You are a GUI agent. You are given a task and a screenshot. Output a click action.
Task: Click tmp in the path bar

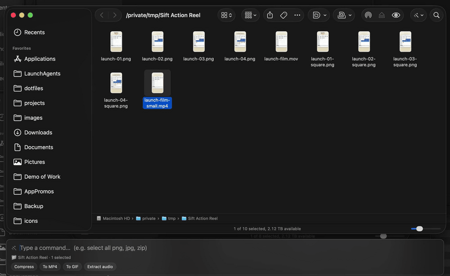(169, 218)
